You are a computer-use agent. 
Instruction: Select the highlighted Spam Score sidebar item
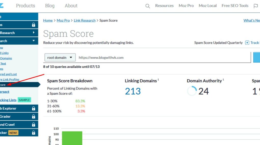point(20,85)
